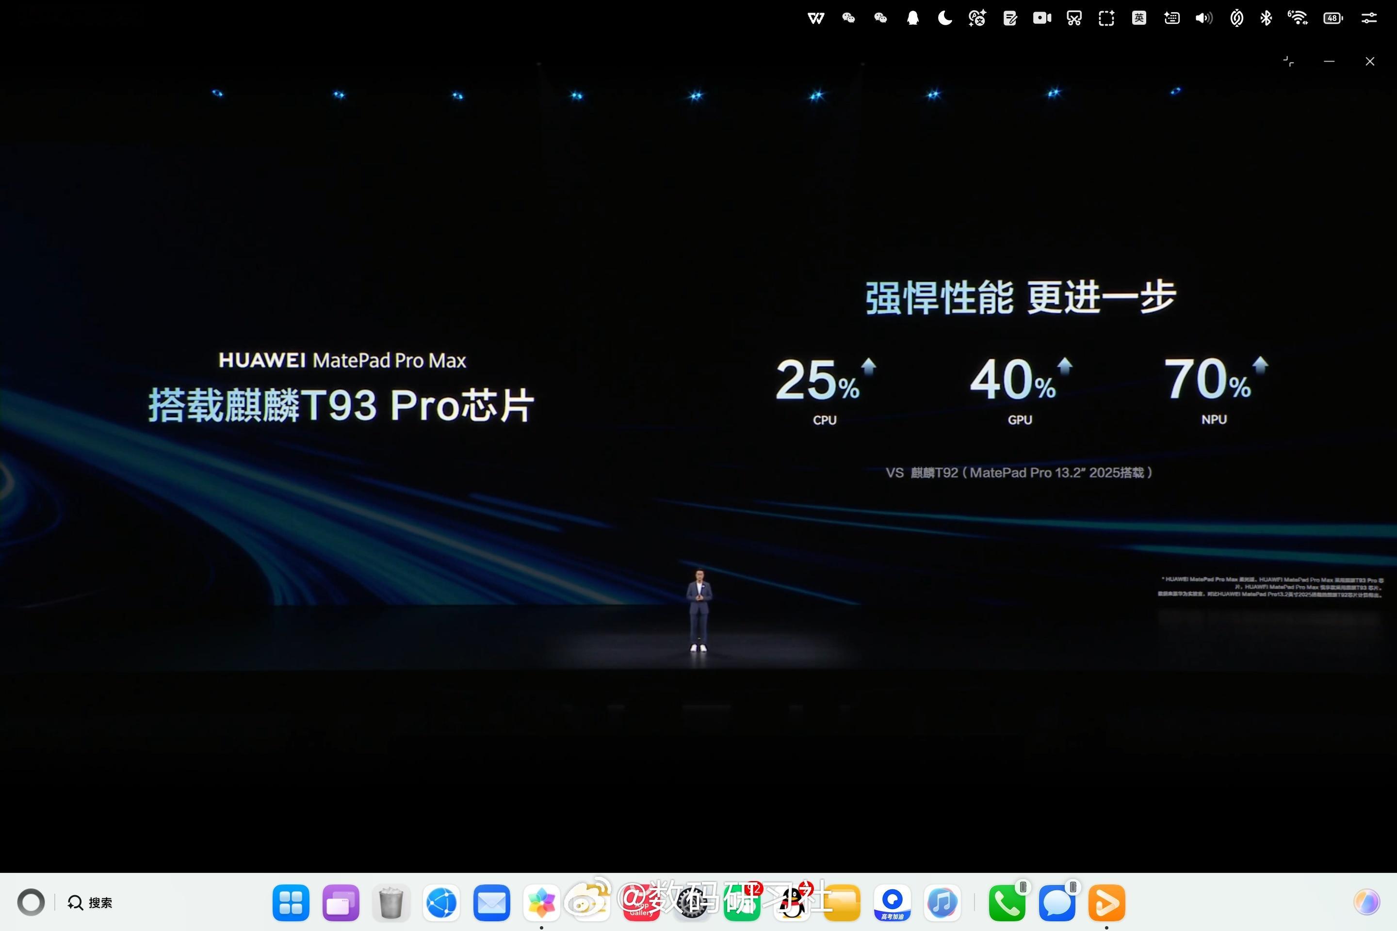Toggle the Do Not Disturb moon icon
This screenshot has width=1397, height=931.
point(944,18)
